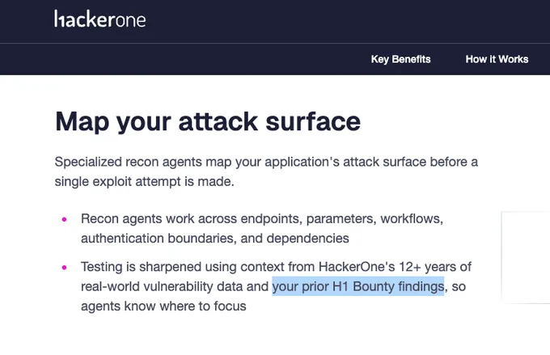Click the line 'agents know where to focus'
This screenshot has height=355, width=550.
click(163, 306)
